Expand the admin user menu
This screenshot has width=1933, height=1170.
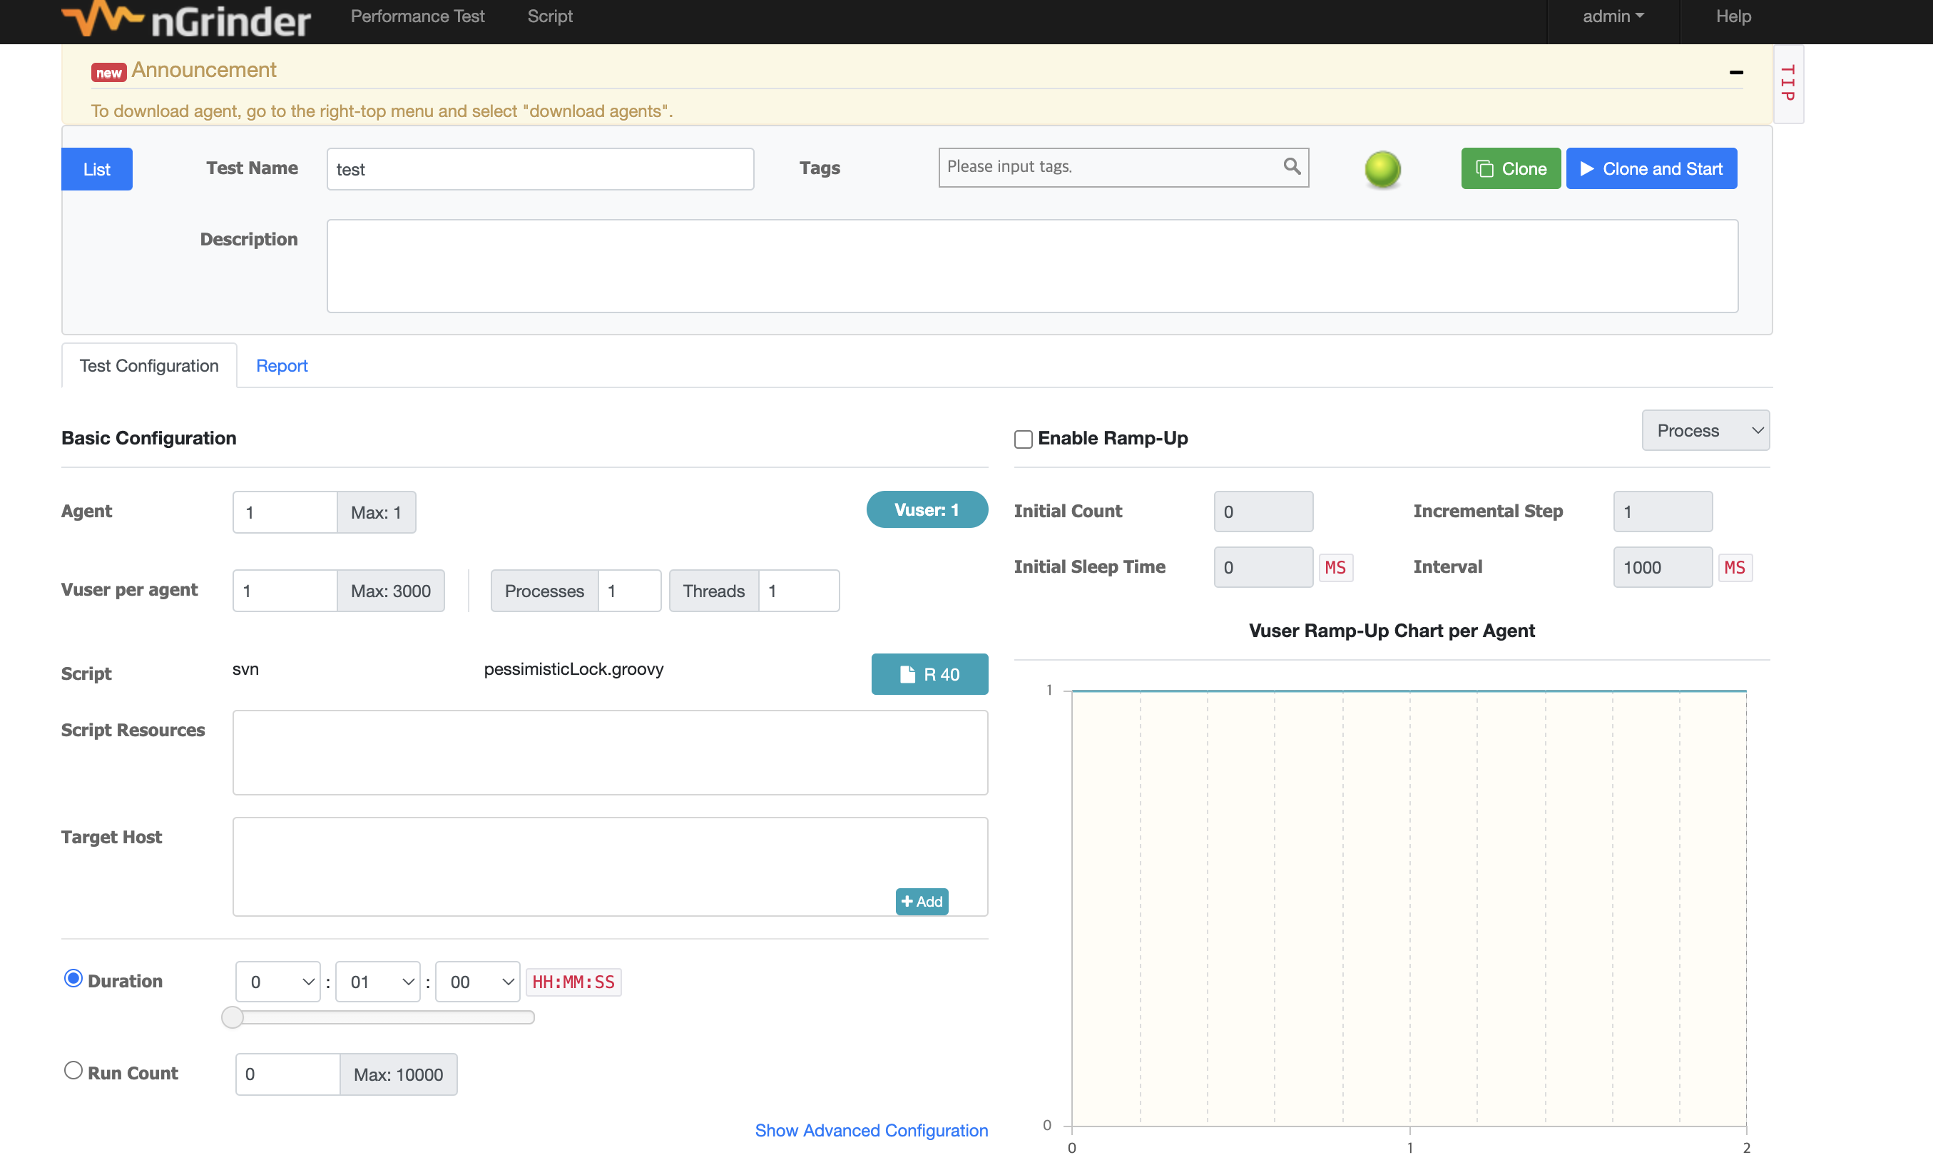tap(1612, 16)
